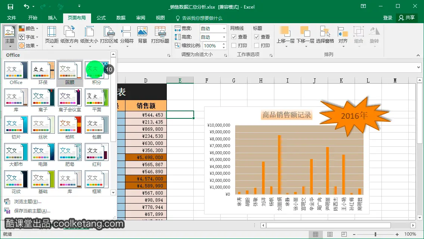Open 工作表选项 dialog launcher
This screenshot has height=239, width=424.
271,55
